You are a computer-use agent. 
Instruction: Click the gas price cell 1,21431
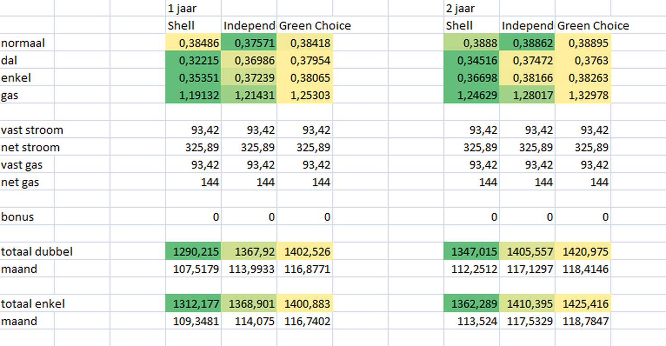[249, 95]
